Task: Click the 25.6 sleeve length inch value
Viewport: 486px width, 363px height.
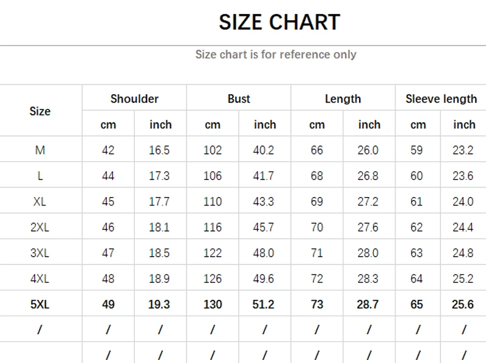Action: coord(463,305)
